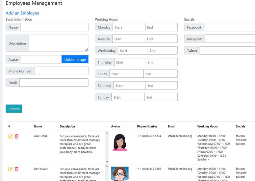This screenshot has width=255, height=181.
Task: Click the Description column header
Action: coord(67,126)
